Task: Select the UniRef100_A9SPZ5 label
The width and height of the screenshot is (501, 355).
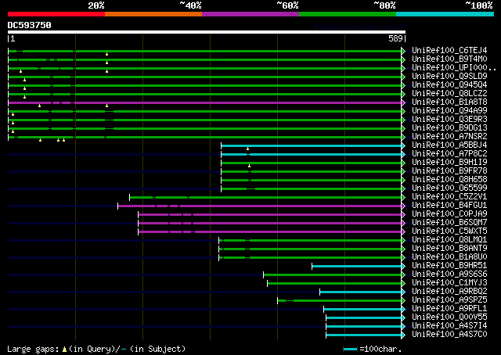Action: tap(449, 300)
